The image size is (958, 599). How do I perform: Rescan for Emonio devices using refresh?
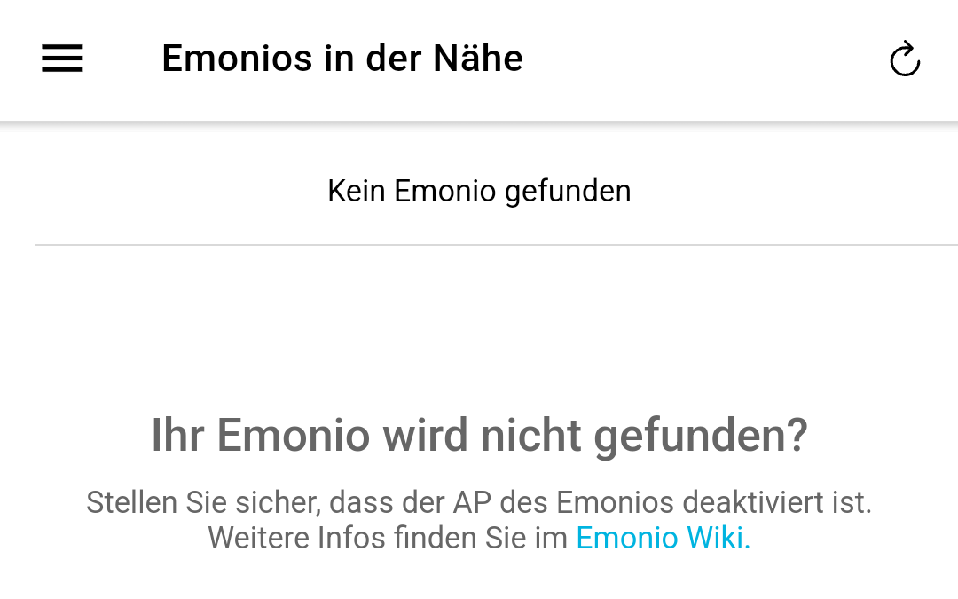pyautogui.click(x=905, y=59)
